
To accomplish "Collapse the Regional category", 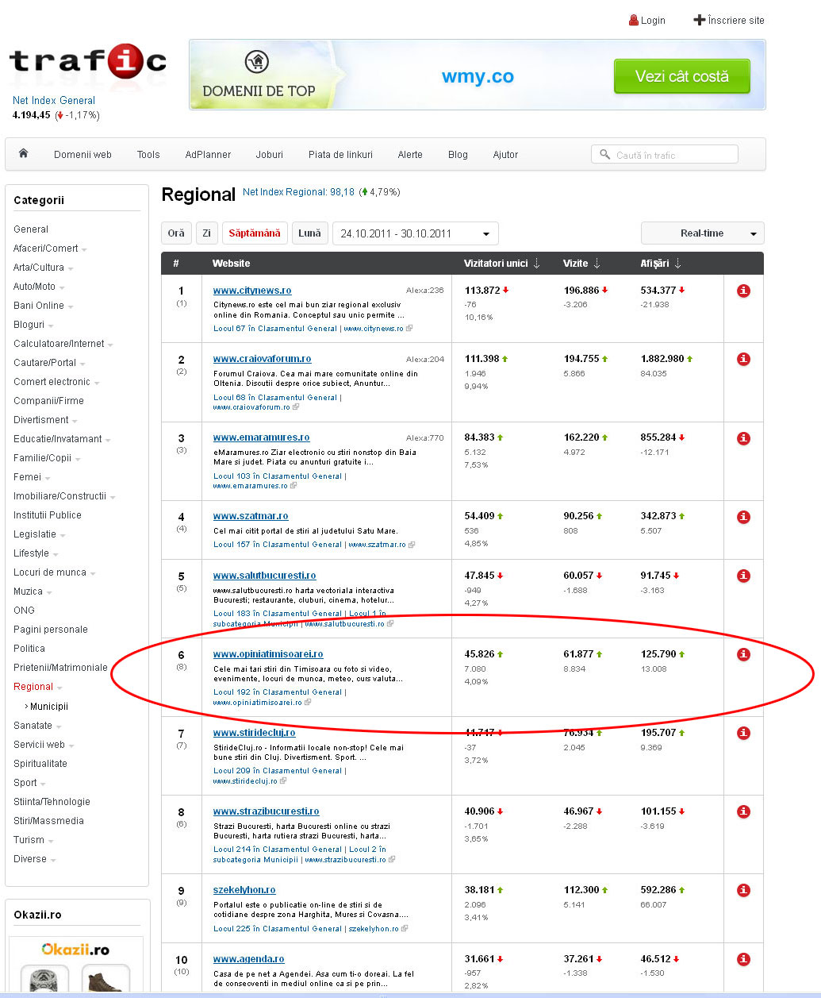I will point(59,688).
